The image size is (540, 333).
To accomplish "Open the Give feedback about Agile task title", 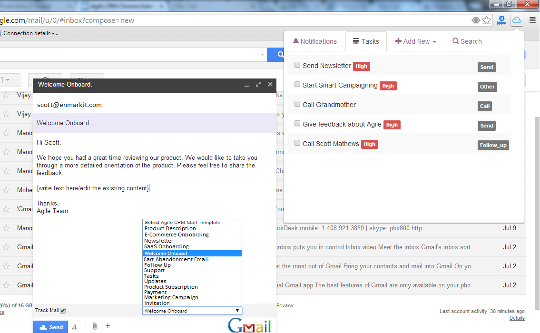I will click(x=342, y=124).
